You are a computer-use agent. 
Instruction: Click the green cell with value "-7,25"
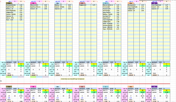pos(46,92)
